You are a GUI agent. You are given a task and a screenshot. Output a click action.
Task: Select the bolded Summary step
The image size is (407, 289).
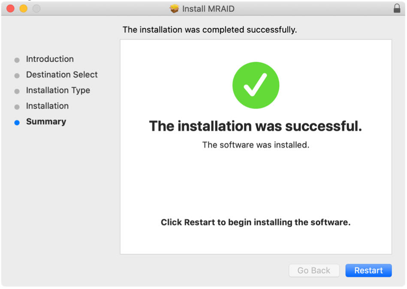(x=46, y=122)
